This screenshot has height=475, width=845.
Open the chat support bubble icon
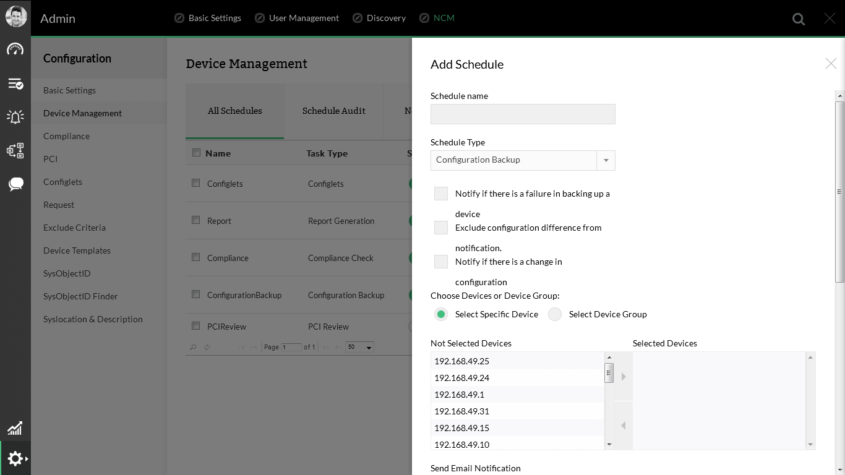pyautogui.click(x=15, y=183)
